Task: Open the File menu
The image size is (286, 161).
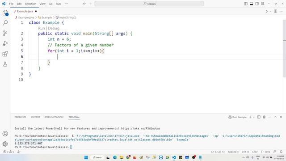Action: (x=11, y=4)
